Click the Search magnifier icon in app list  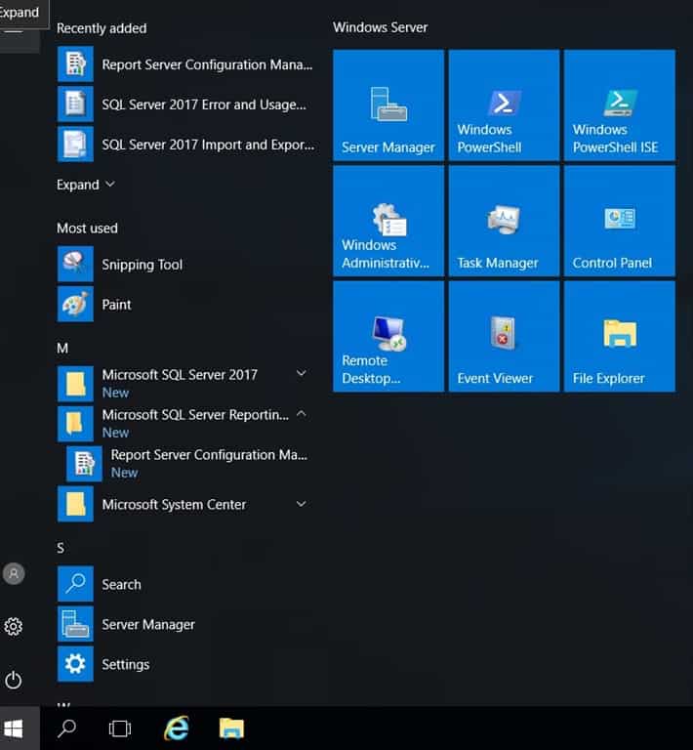(x=75, y=584)
